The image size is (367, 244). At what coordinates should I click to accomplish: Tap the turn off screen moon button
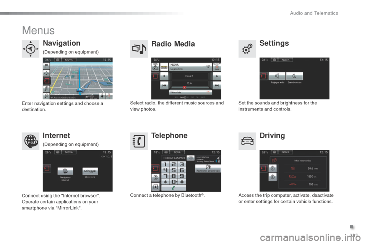[294, 76]
